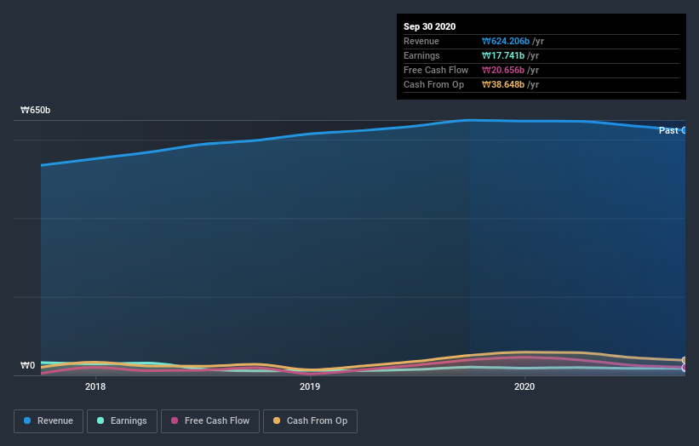Image resolution: width=699 pixels, height=446 pixels.
Task: Toggle the Earnings legend button
Action: coord(122,421)
